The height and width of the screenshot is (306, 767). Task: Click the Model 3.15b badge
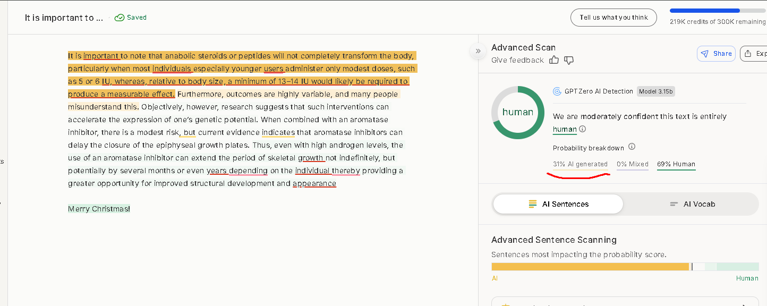pos(656,91)
